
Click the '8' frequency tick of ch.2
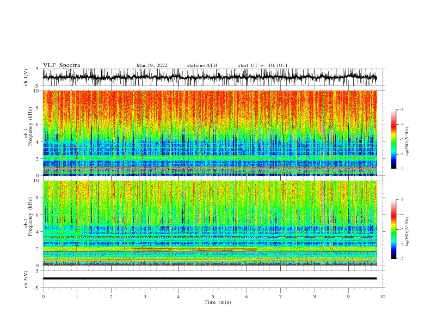pos(38,198)
